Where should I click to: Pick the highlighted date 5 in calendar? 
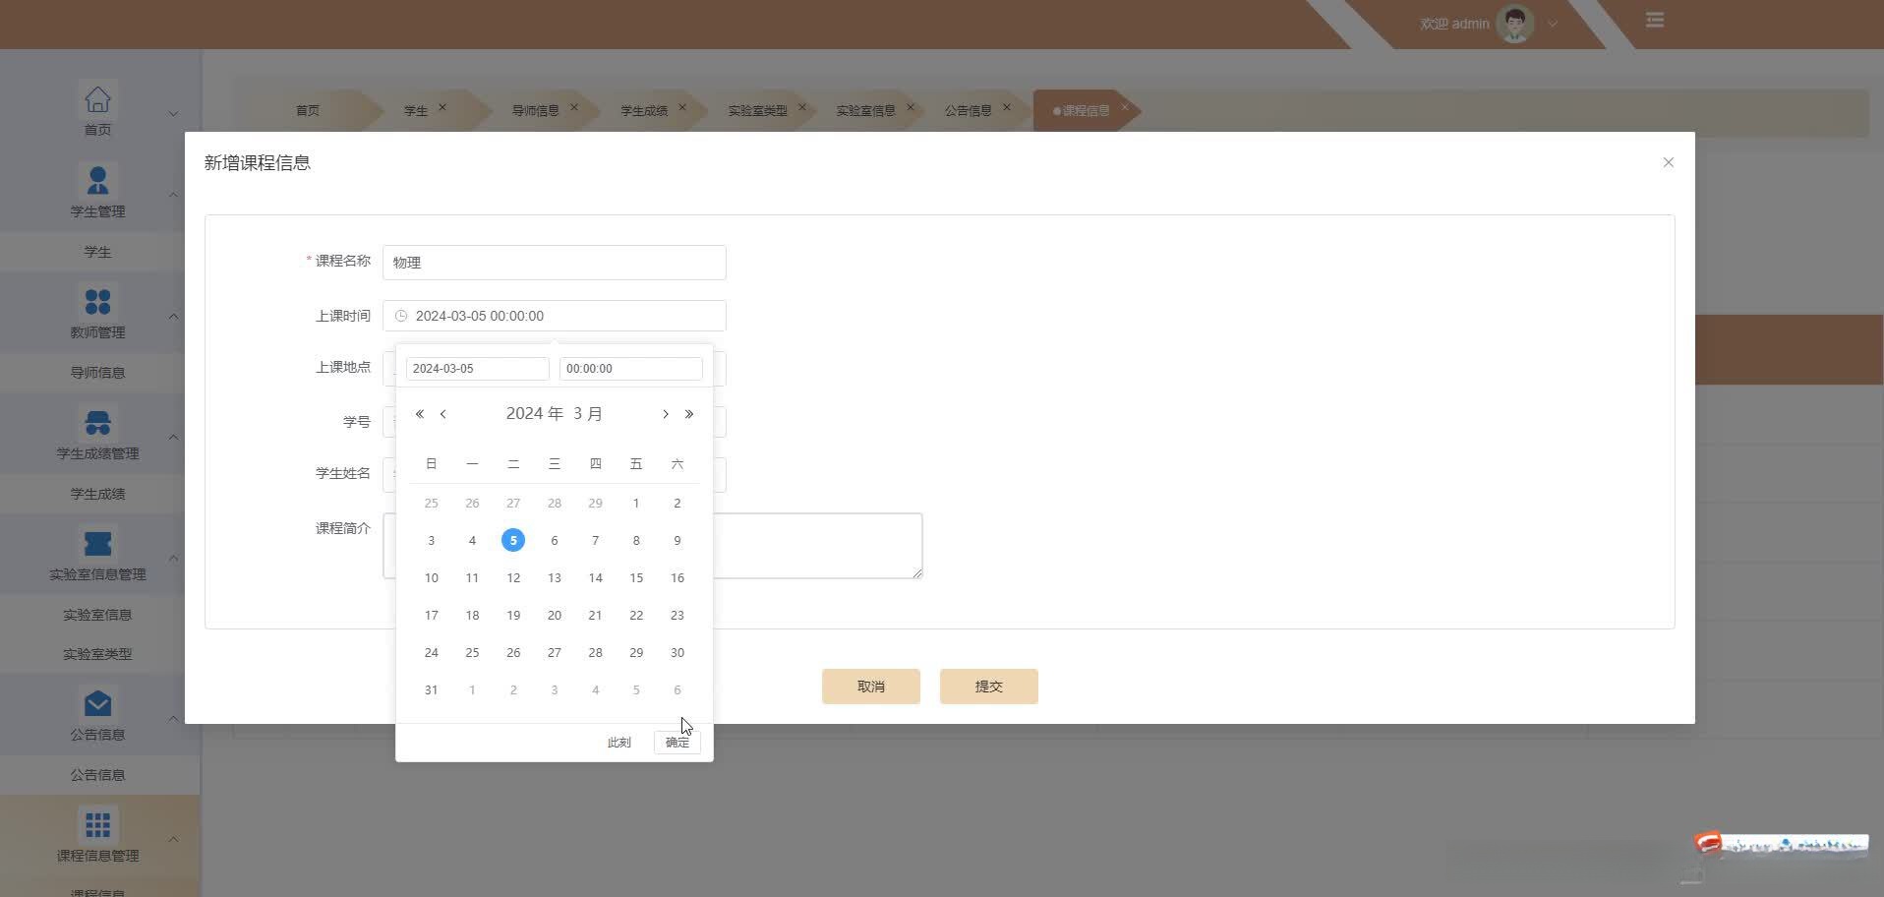[x=513, y=540]
